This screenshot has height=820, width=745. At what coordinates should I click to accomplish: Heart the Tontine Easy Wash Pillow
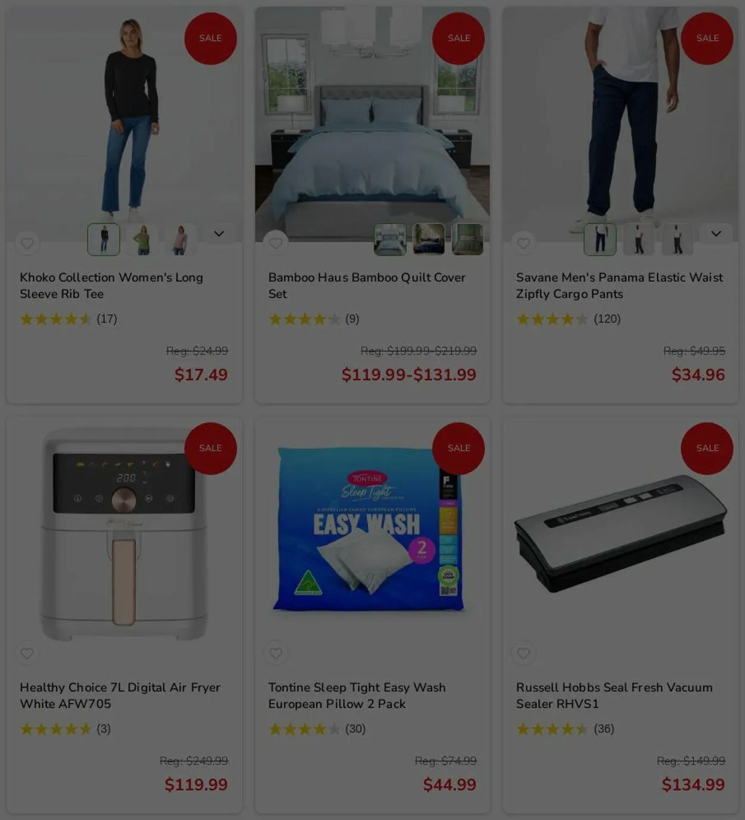click(x=275, y=653)
